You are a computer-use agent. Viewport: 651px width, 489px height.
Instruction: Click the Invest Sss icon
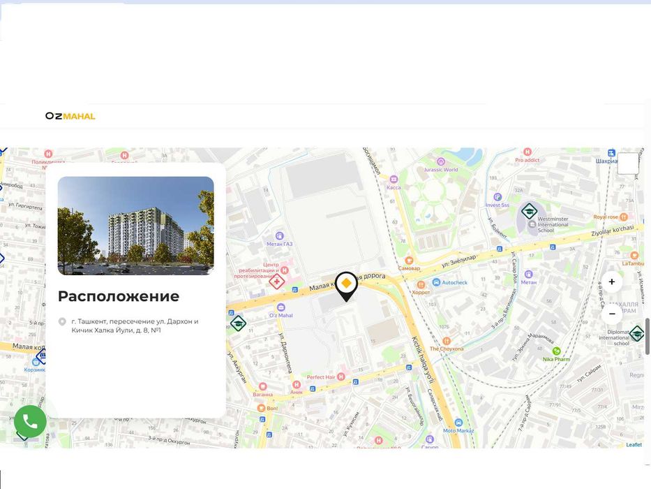tap(497, 197)
